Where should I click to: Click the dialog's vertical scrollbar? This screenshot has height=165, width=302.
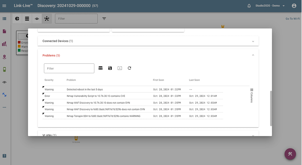pos(271,108)
